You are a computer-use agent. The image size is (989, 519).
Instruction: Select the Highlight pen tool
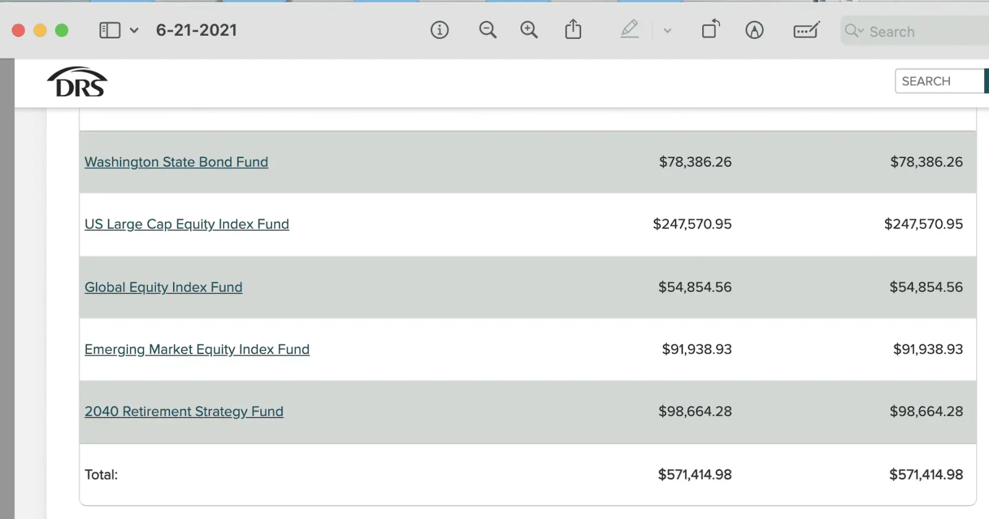point(629,30)
